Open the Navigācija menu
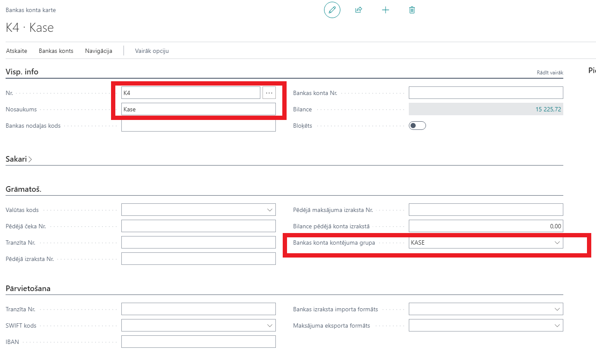 [99, 51]
